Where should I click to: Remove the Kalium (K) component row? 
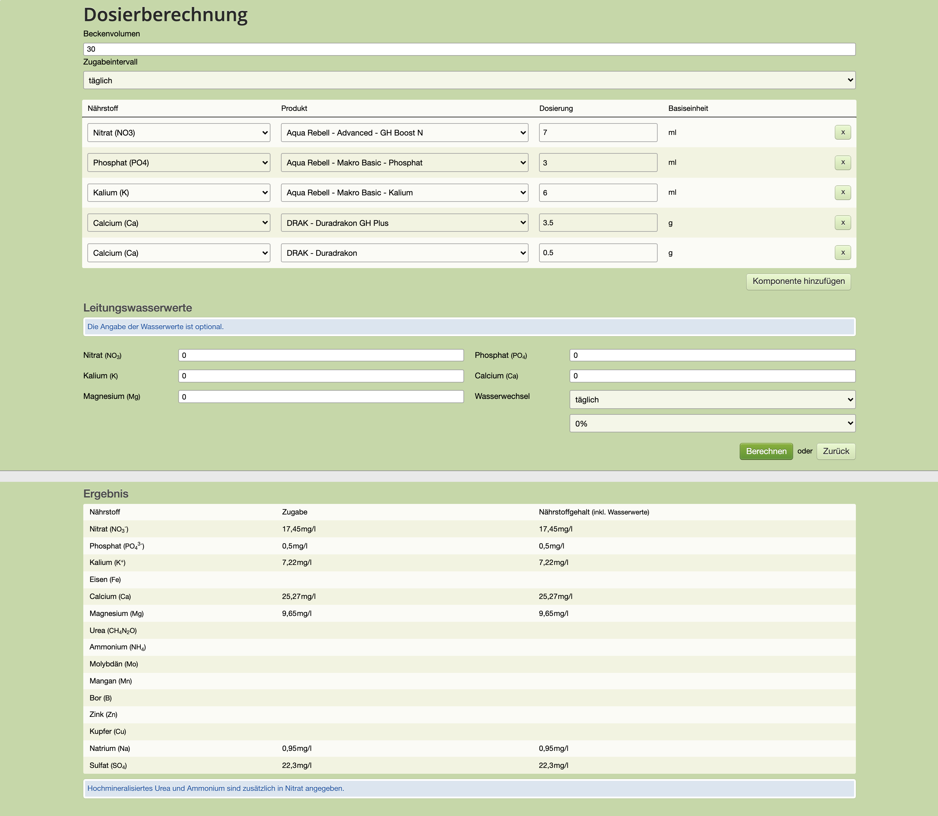pos(842,193)
